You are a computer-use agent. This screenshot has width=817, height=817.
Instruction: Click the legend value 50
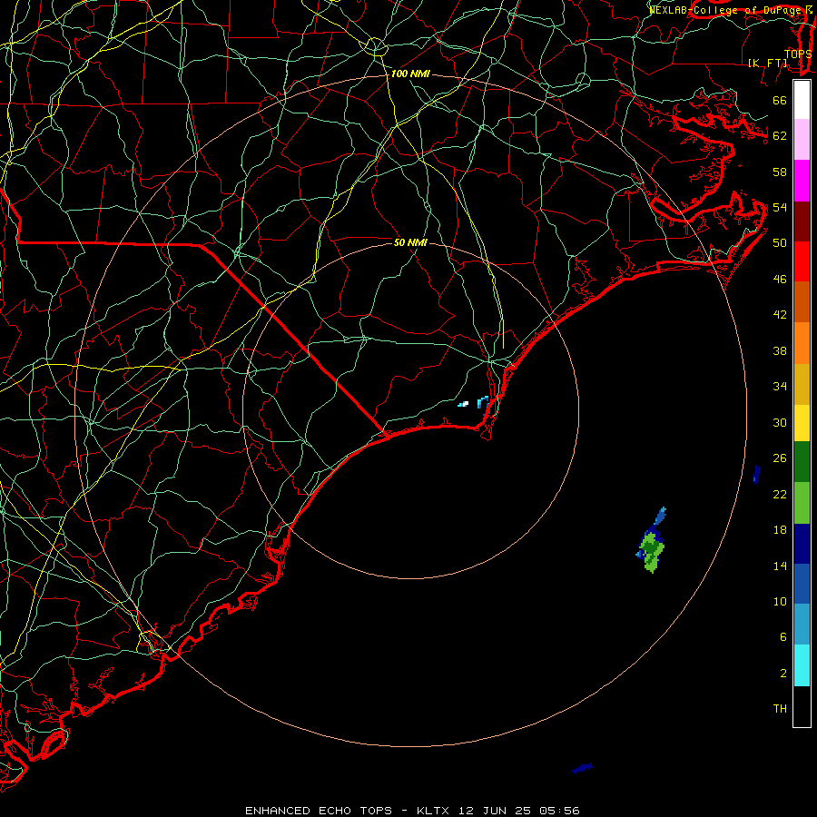pos(780,242)
